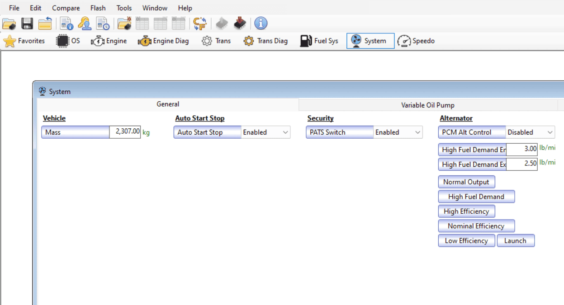Select the General tab
The height and width of the screenshot is (305, 564).
(168, 104)
